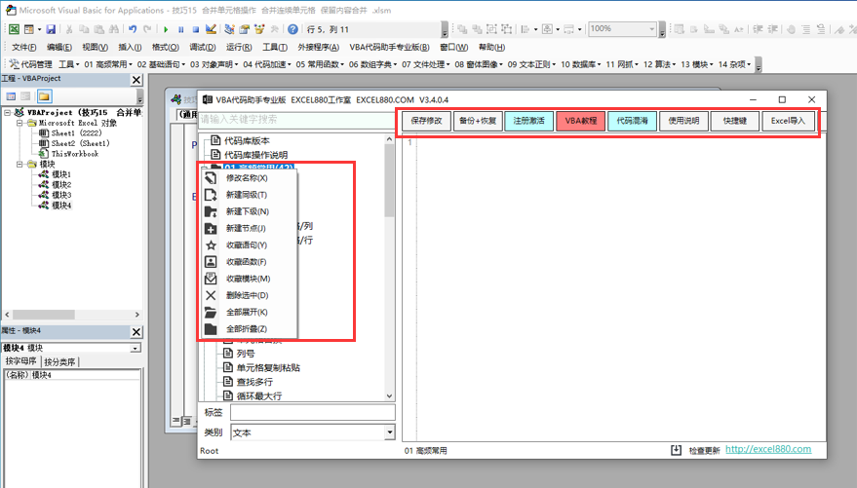Click the 检查更新 download icon

(x=676, y=450)
